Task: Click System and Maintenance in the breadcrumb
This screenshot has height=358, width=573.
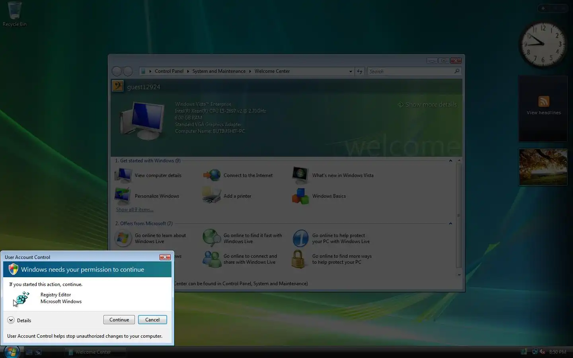Action: [219, 71]
